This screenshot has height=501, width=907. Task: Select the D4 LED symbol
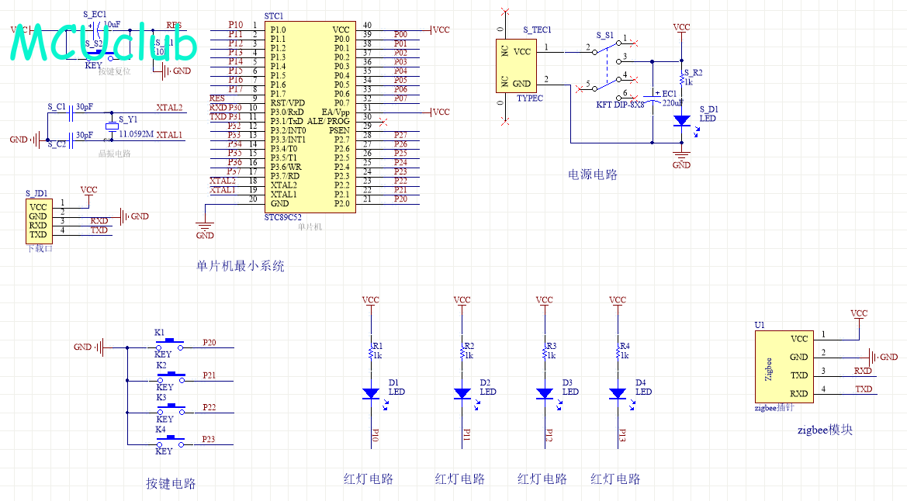[618, 393]
